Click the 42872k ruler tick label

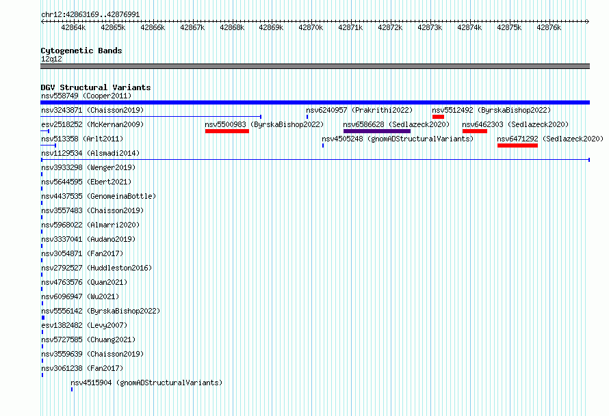390,27
